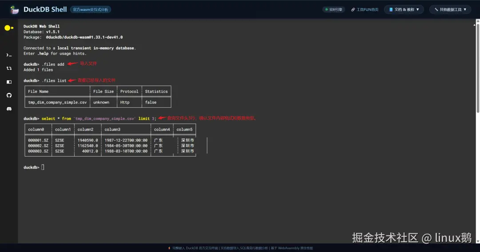This screenshot has height=252, width=480.
Task: Click the scrollbar down arrow
Action: [x=477, y=241]
